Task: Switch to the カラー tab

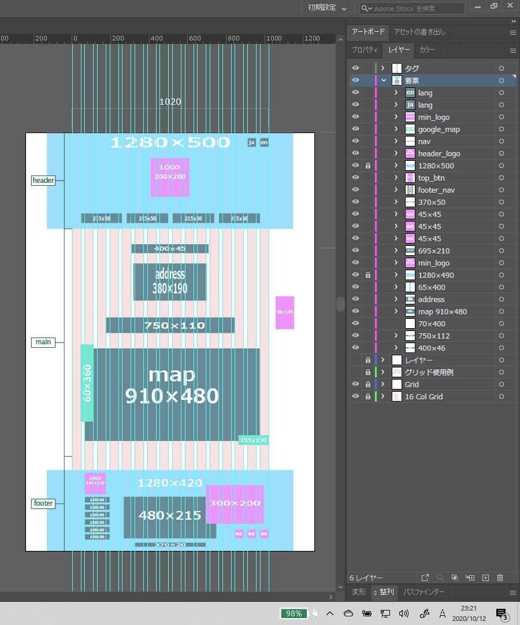Action: (426, 50)
